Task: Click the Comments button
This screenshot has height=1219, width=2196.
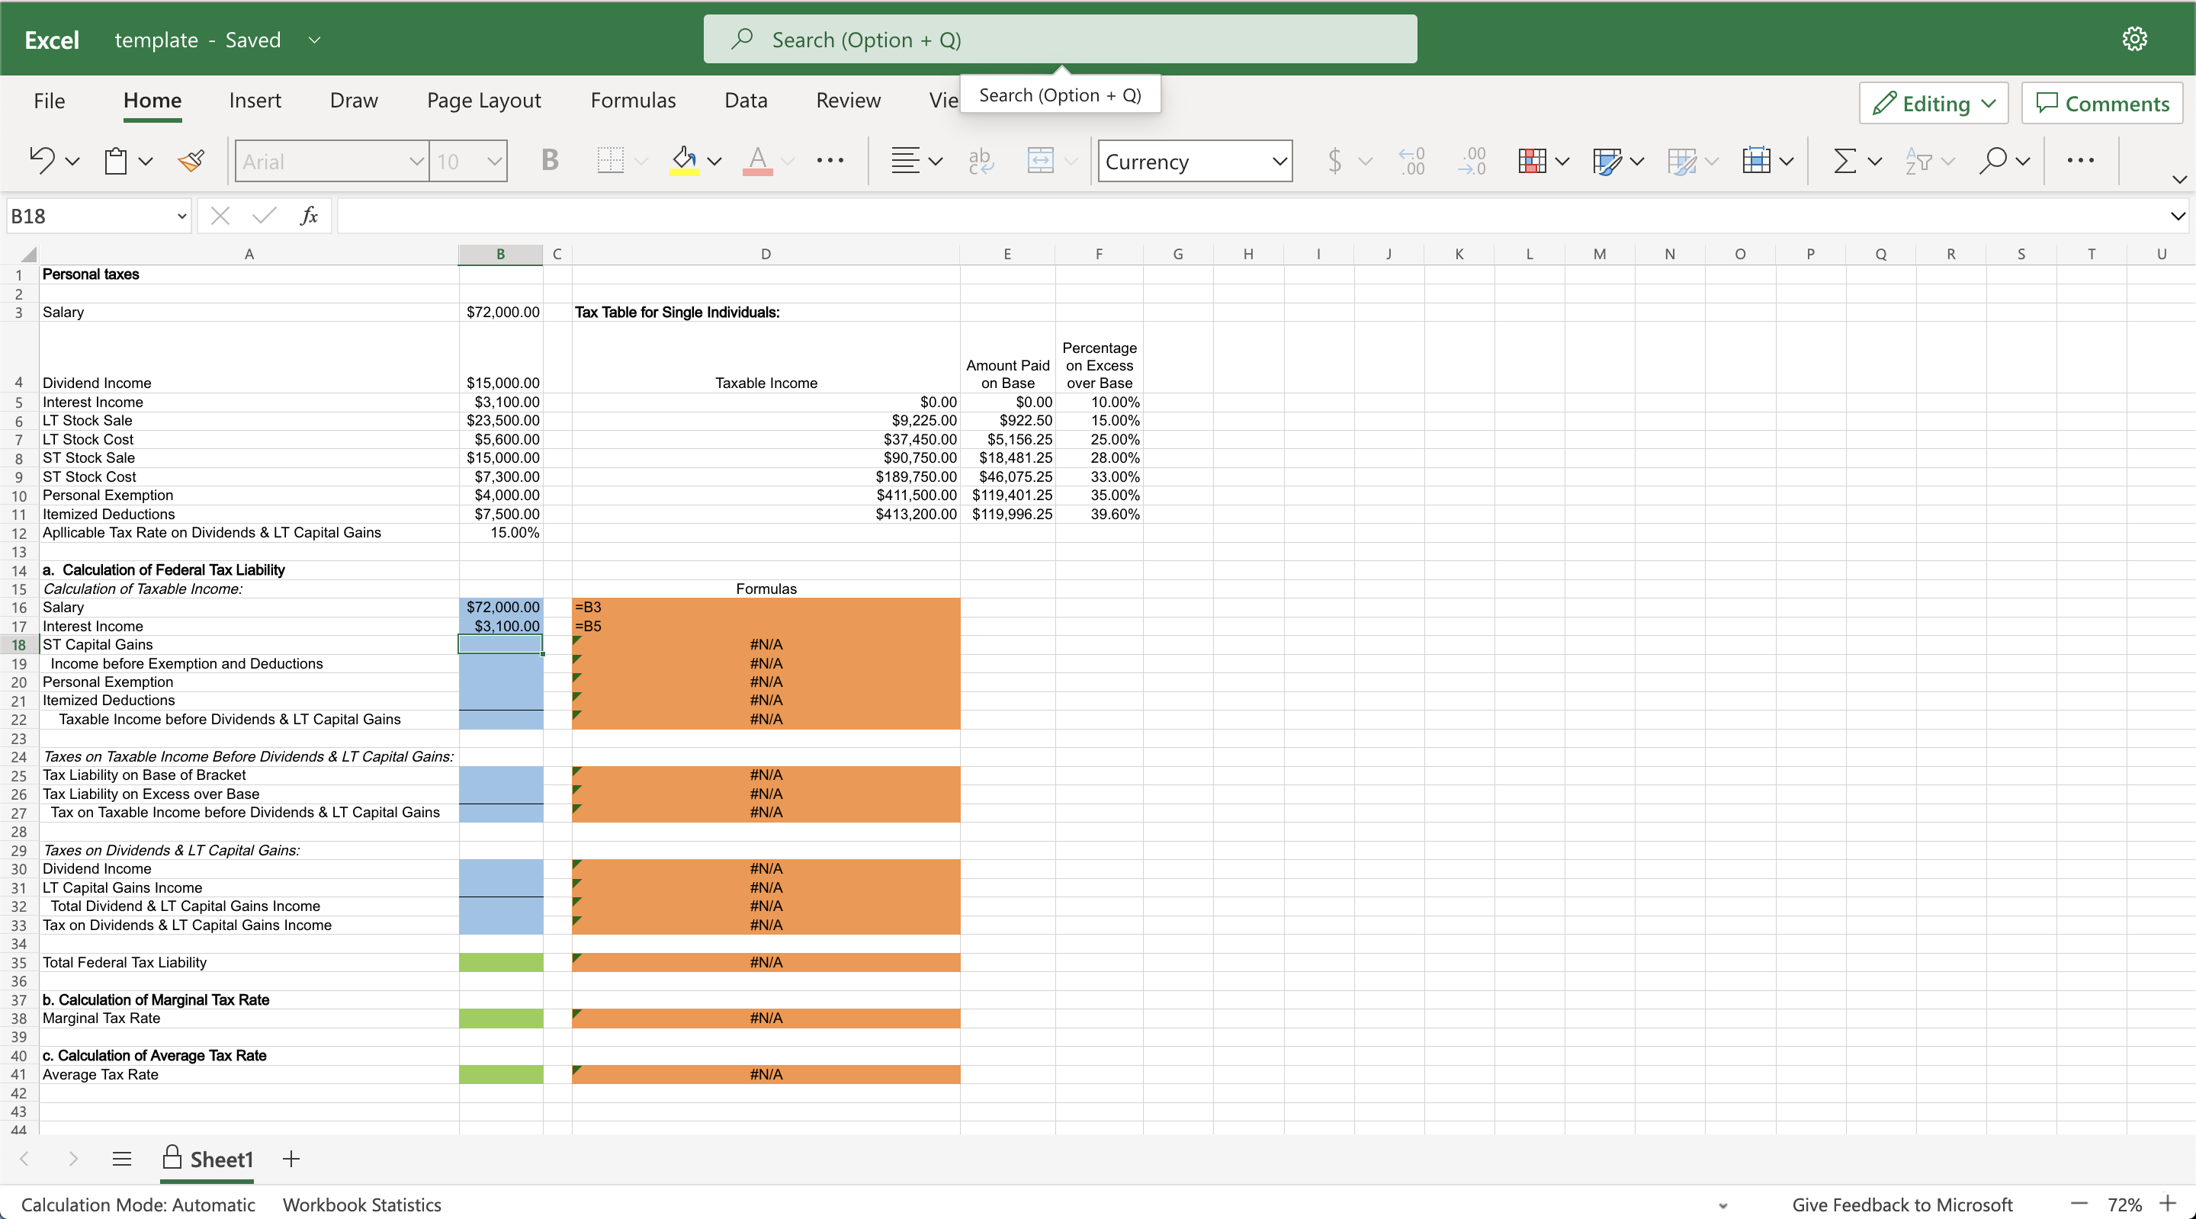Action: [2101, 102]
